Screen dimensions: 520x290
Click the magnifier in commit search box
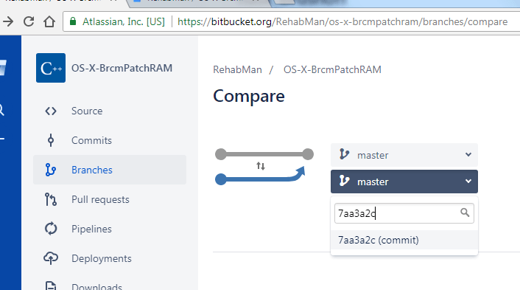coord(465,213)
